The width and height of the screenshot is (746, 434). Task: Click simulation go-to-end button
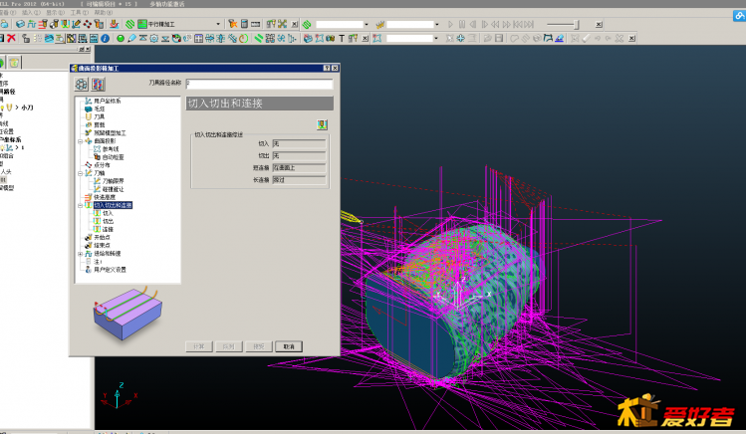529,24
